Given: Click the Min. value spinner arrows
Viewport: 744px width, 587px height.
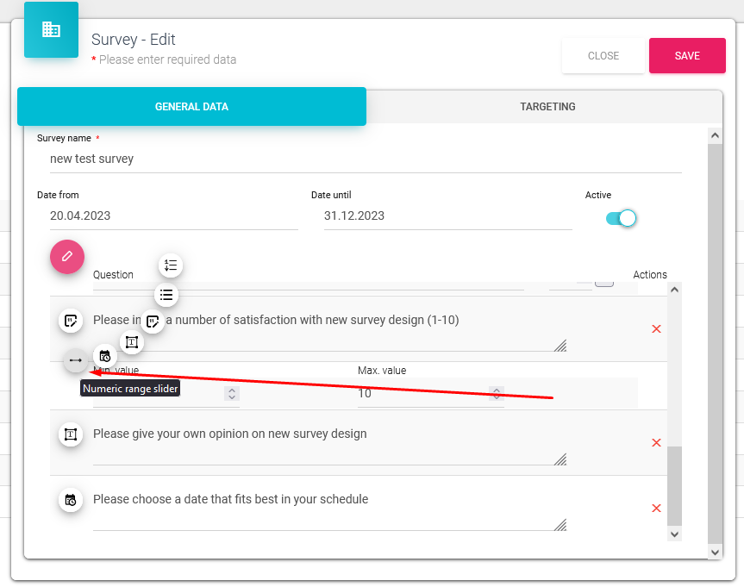Looking at the screenshot, I should tap(231, 393).
